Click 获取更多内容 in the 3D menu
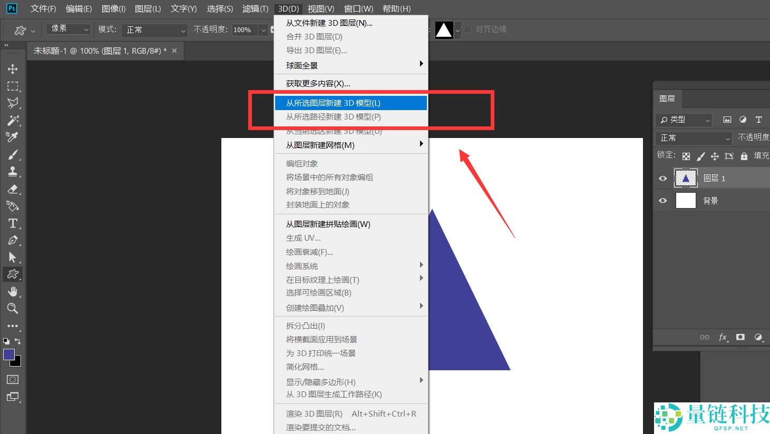The height and width of the screenshot is (434, 770). coord(318,83)
